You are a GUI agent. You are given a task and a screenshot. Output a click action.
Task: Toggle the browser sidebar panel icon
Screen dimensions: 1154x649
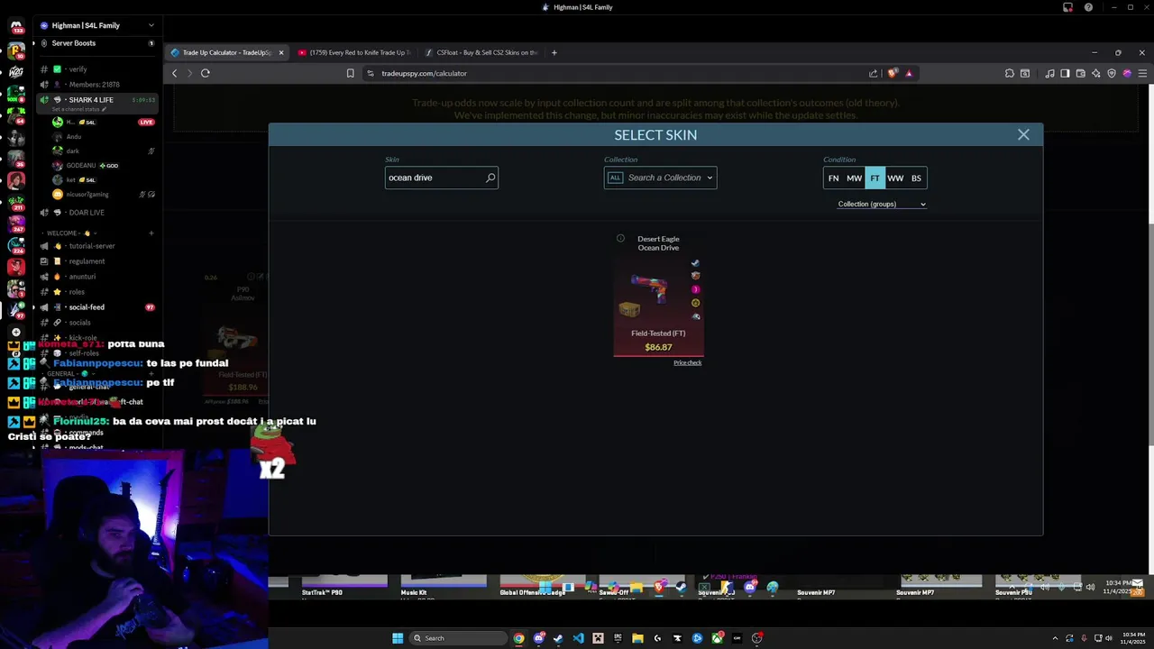tap(1065, 73)
